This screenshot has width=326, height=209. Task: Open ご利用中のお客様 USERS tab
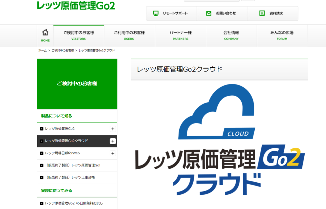tap(129, 36)
